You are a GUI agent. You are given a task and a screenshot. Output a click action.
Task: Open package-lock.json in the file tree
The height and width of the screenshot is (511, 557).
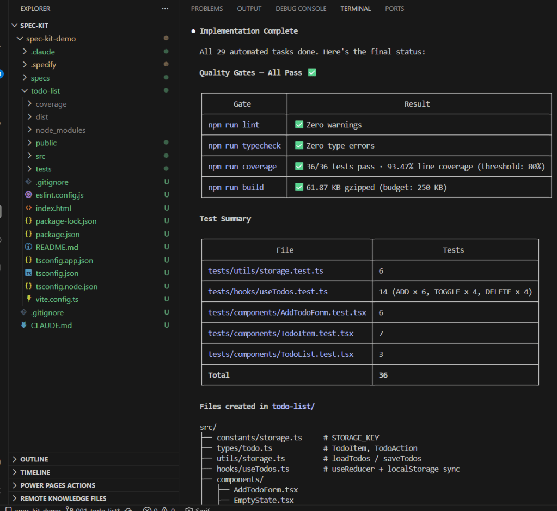66,221
